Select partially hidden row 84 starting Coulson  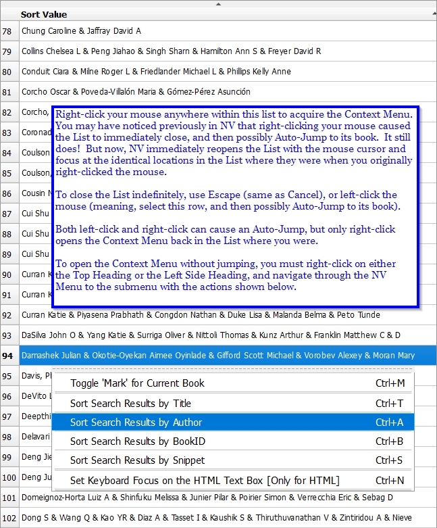pyautogui.click(x=36, y=153)
